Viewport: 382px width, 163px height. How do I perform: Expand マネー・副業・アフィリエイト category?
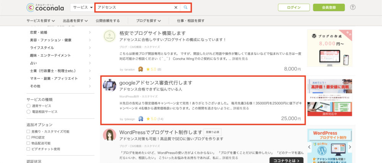60,79
